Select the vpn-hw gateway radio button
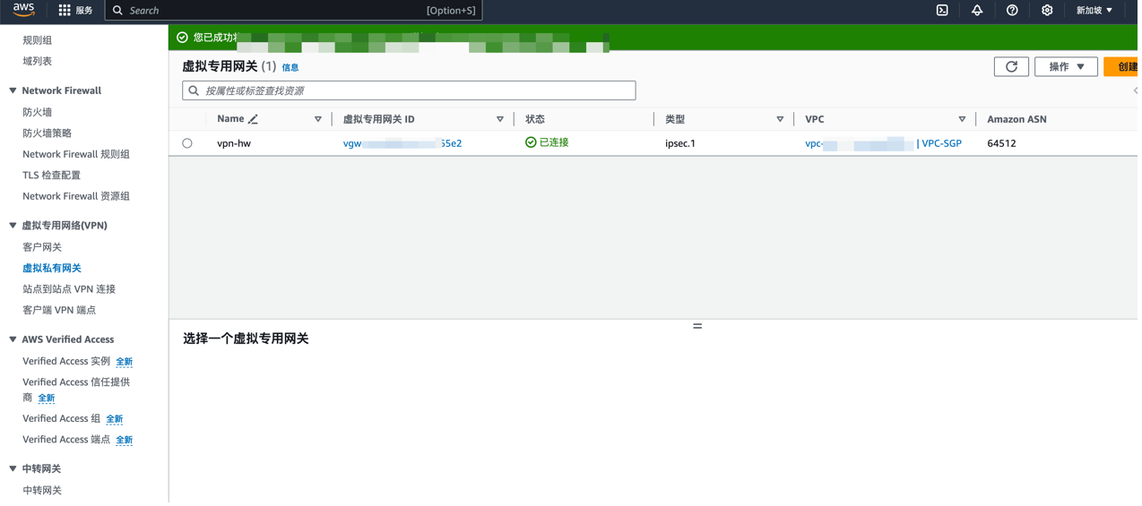 [187, 143]
